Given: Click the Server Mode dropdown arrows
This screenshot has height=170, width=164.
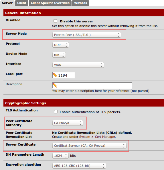Looking at the screenshot, I should [x=118, y=35].
